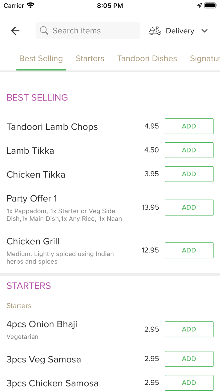Image resolution: width=220 pixels, height=391 pixels.
Task: Expand the Delivery dropdown chevron
Action: tap(205, 31)
